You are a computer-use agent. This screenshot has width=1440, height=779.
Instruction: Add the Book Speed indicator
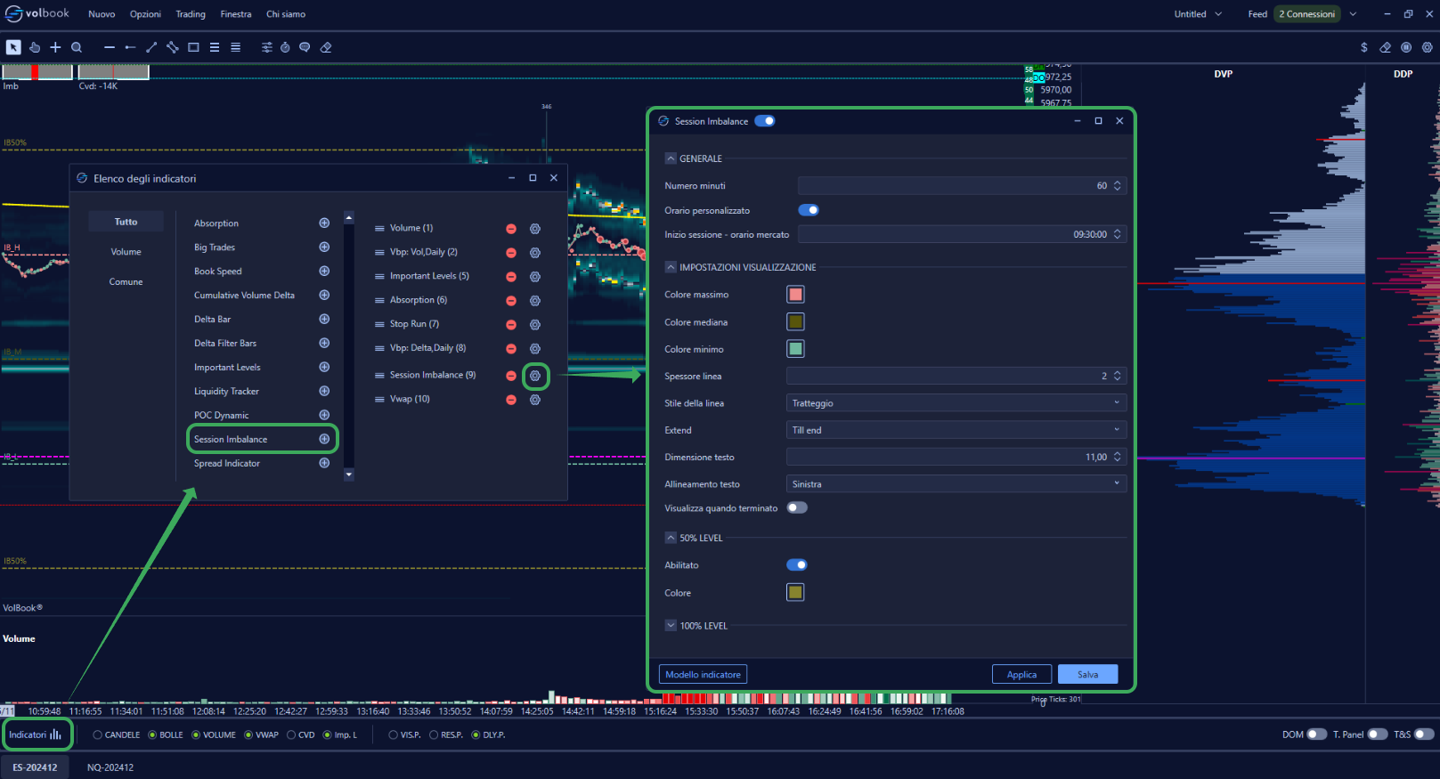tap(324, 271)
